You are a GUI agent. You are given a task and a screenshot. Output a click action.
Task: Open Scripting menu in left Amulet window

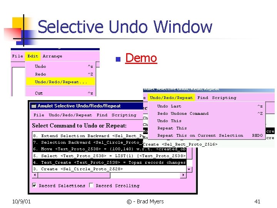[x=124, y=115]
